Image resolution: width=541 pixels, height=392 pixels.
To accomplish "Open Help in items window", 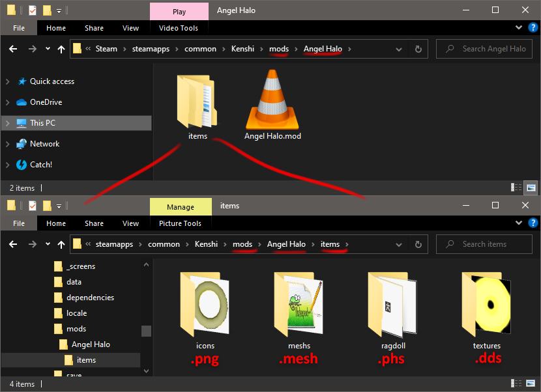I will 533,223.
